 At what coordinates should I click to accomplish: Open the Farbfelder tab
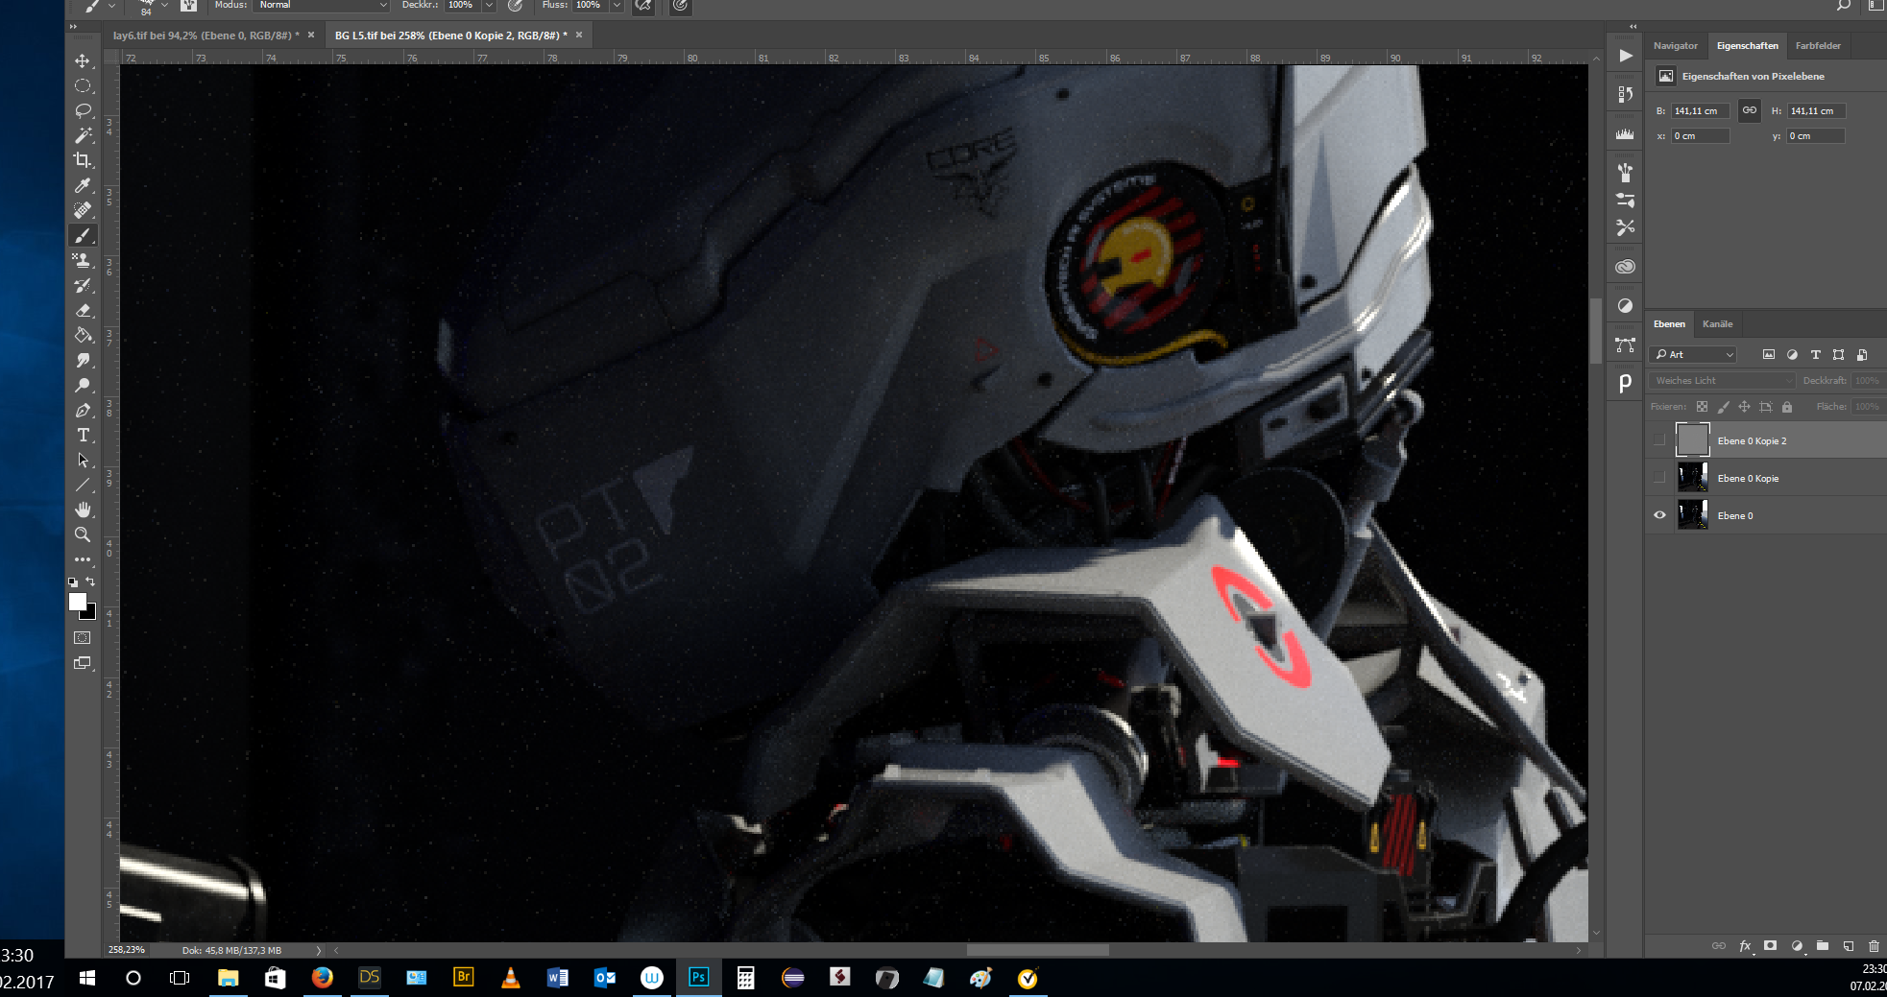(1818, 46)
